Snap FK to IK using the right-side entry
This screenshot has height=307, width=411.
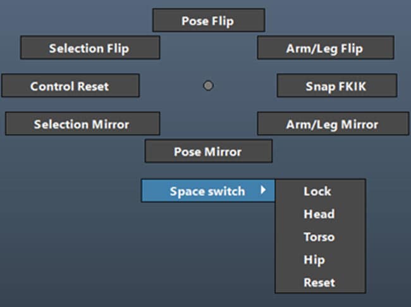(x=336, y=86)
